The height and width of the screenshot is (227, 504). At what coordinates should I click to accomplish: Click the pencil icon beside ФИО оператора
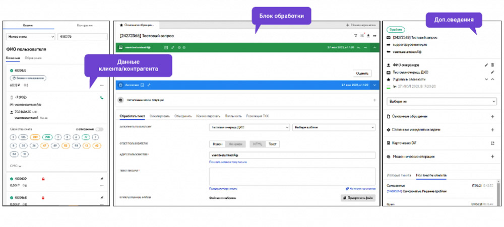coord(486,65)
